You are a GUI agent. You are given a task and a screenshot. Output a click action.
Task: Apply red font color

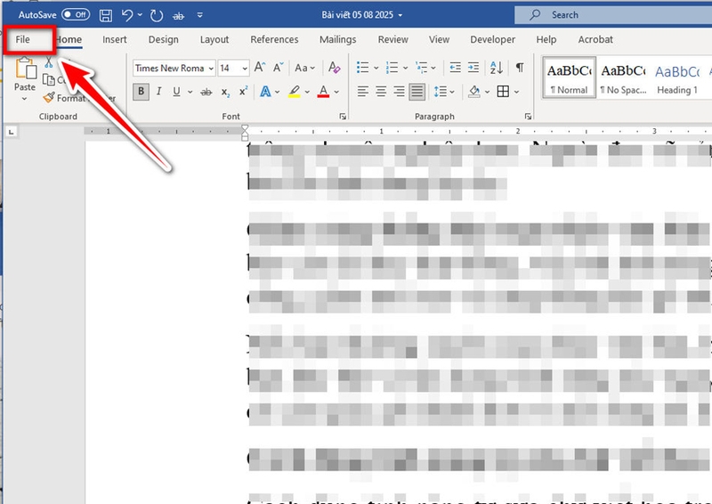pyautogui.click(x=323, y=92)
